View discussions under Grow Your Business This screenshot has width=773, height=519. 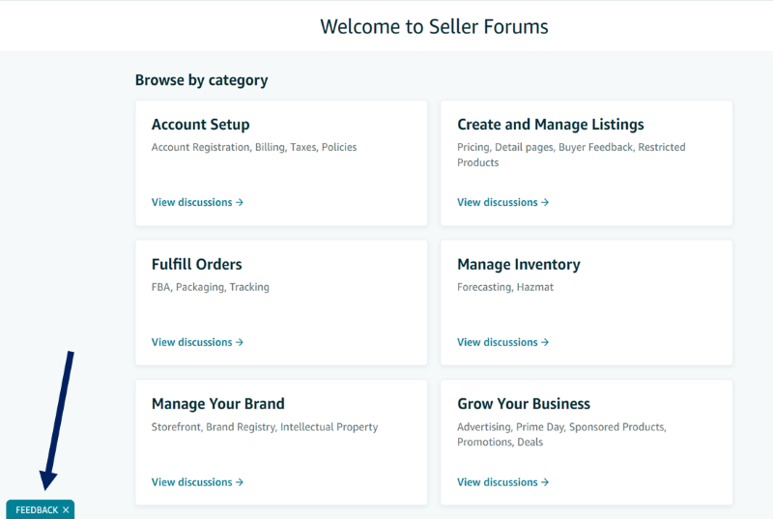pyautogui.click(x=502, y=482)
